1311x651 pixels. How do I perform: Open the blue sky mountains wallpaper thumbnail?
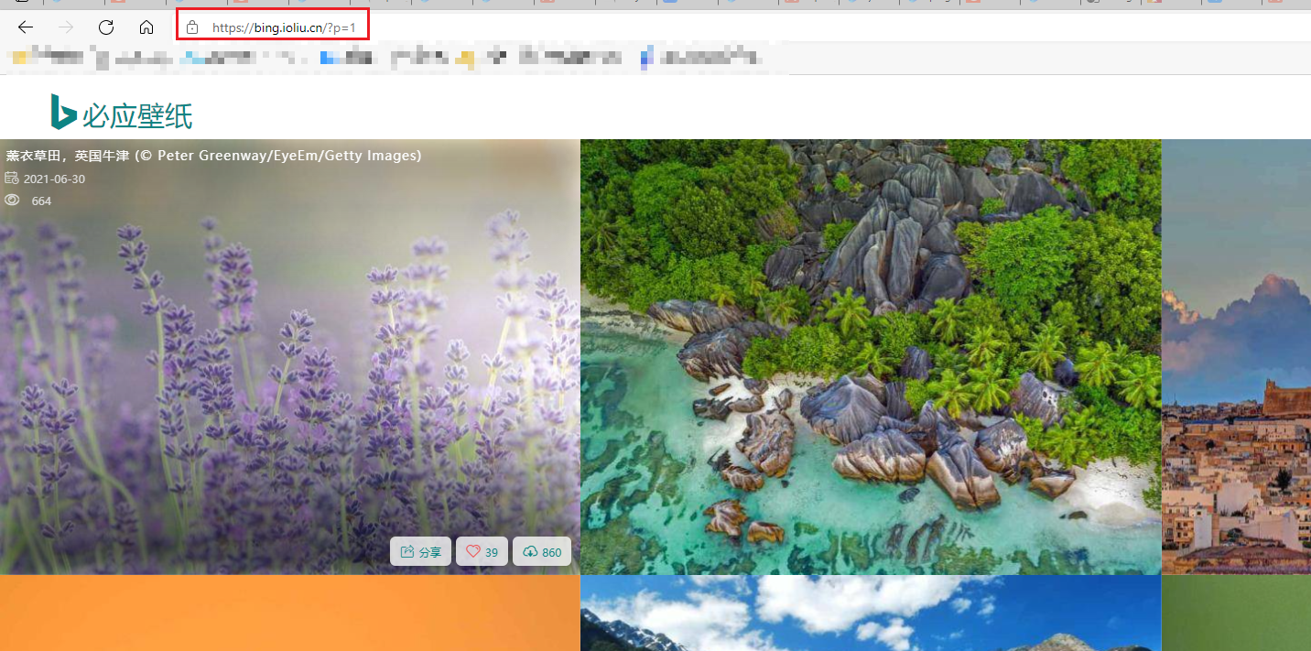(871, 613)
